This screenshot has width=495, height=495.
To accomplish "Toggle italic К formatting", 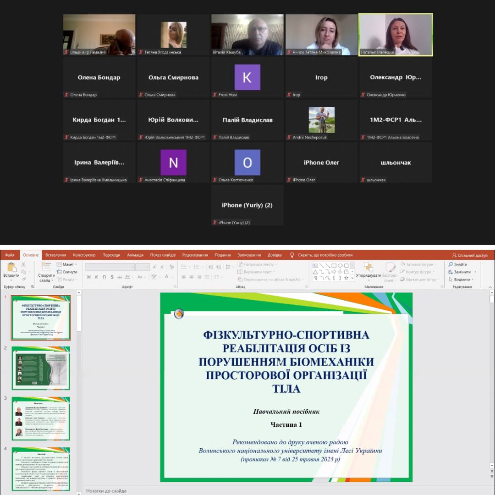I will [97, 277].
